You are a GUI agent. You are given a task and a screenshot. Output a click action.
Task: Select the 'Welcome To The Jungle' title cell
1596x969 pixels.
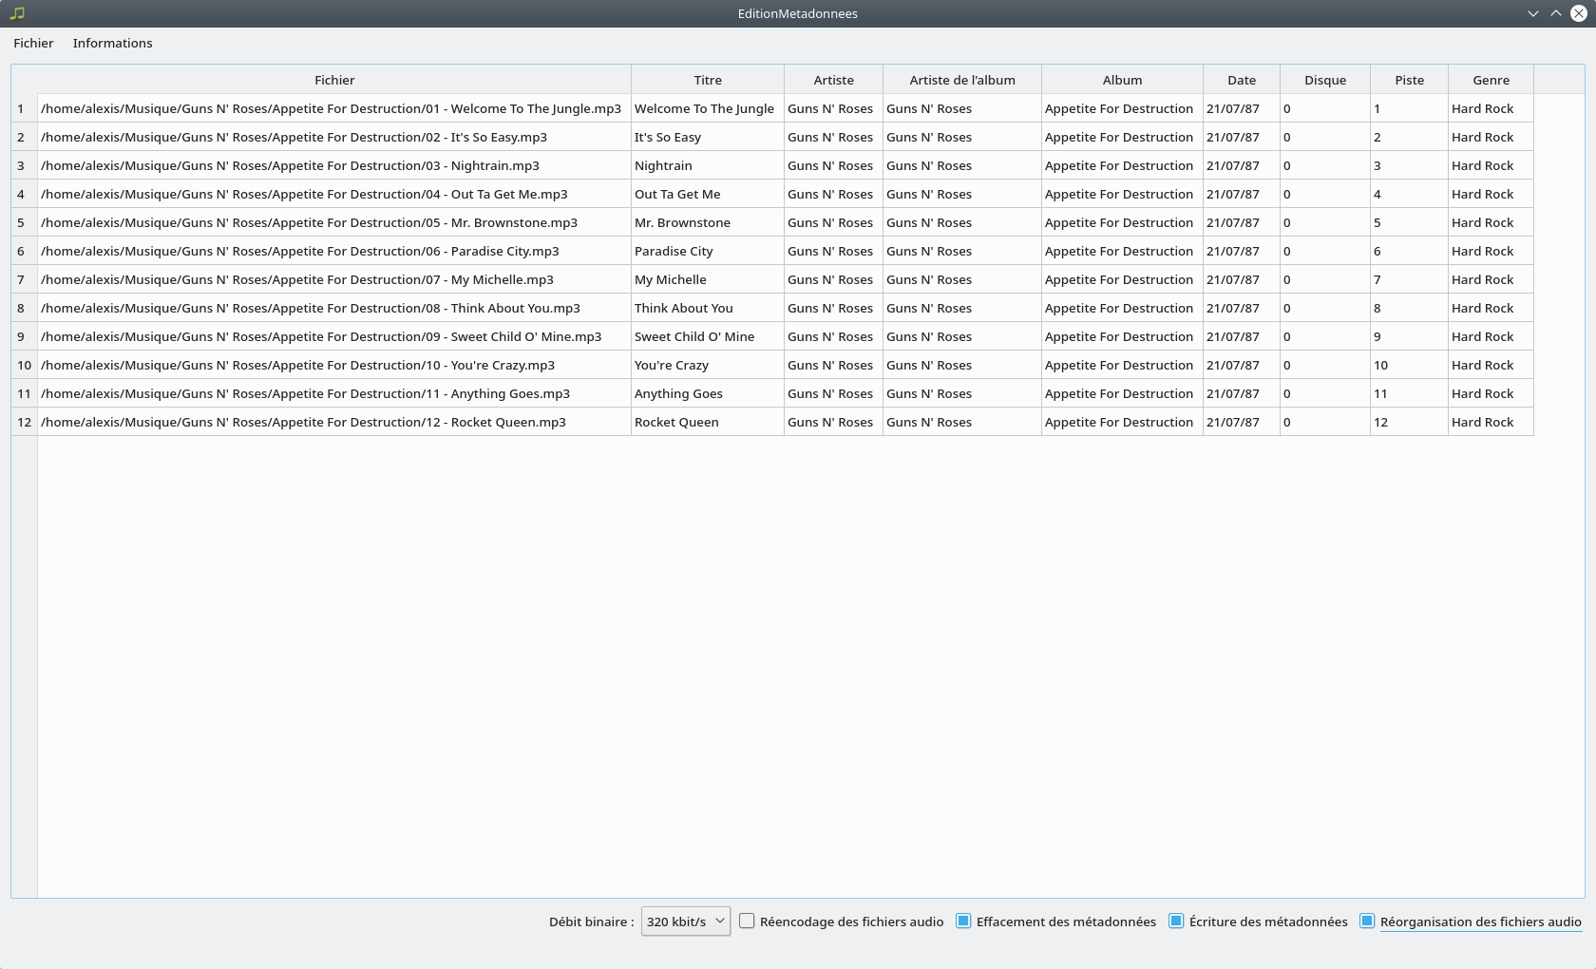coord(708,108)
